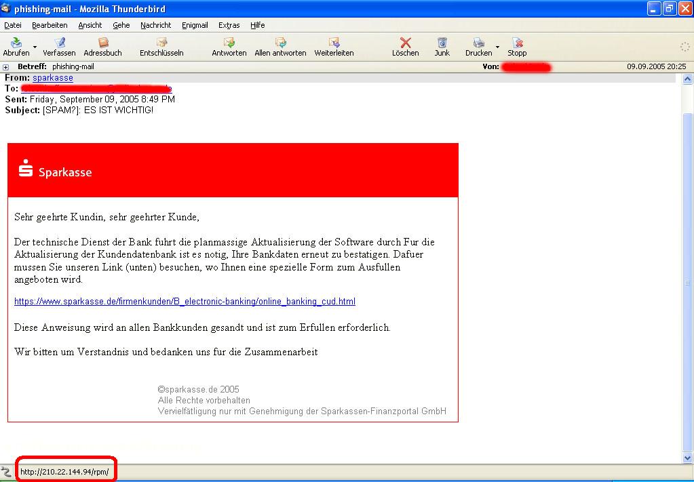The width and height of the screenshot is (694, 482).
Task: Click the Betreff value 'phishing-mail'
Action: pos(73,66)
